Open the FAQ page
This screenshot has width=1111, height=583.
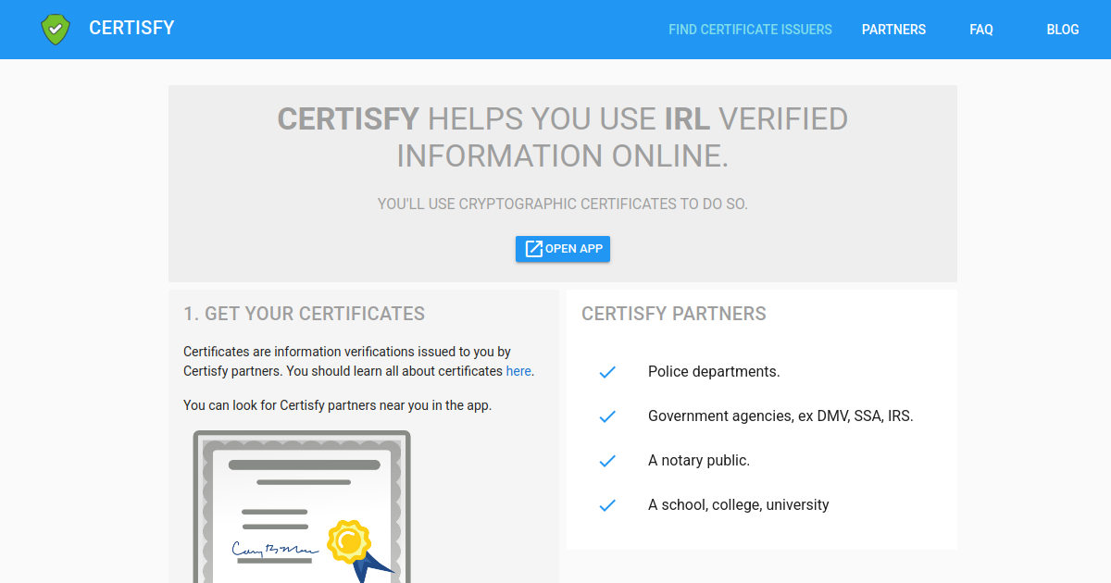tap(981, 30)
